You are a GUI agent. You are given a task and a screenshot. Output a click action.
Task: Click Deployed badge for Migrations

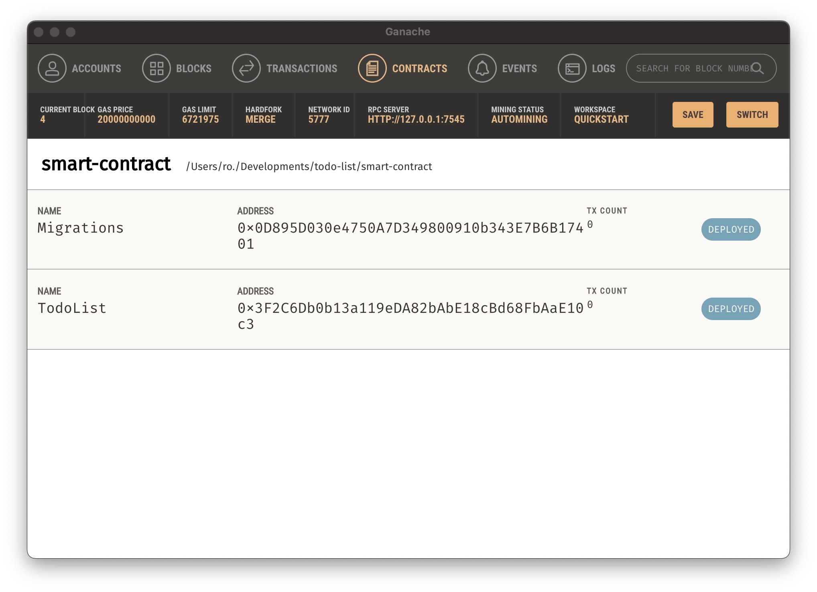pos(731,229)
